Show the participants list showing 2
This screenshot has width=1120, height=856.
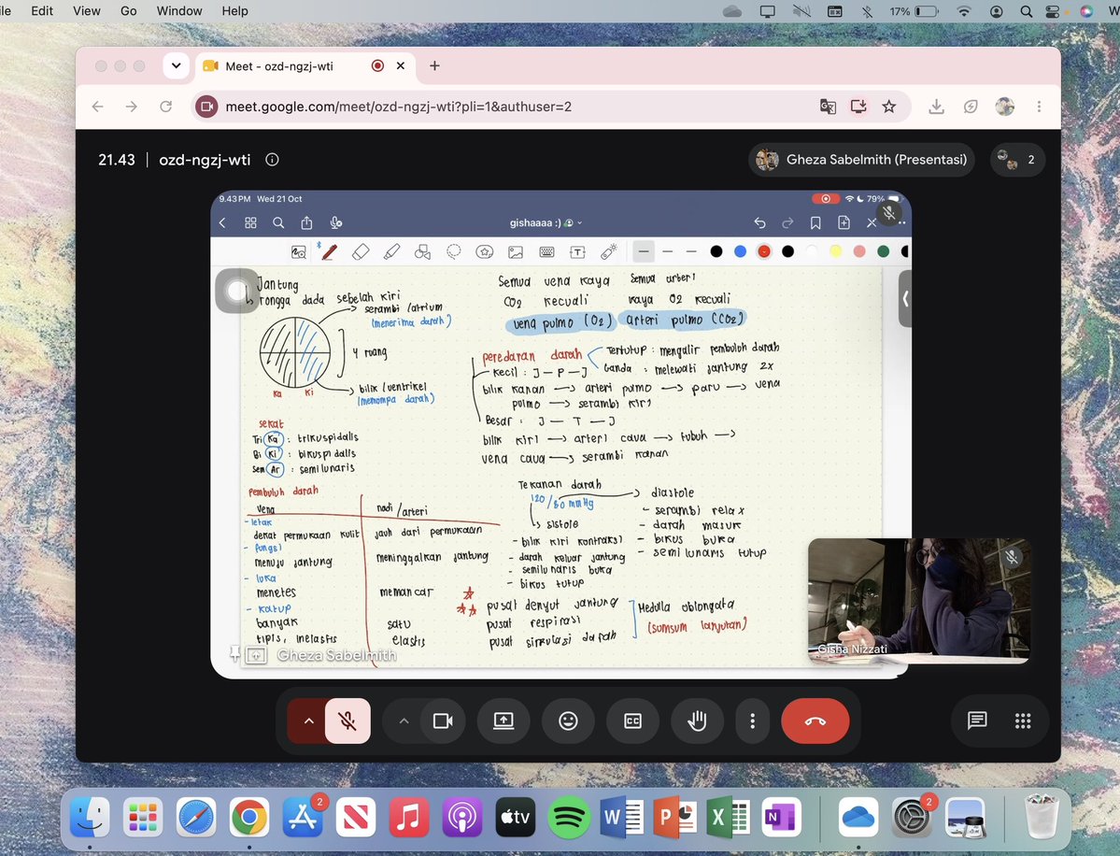1017,160
